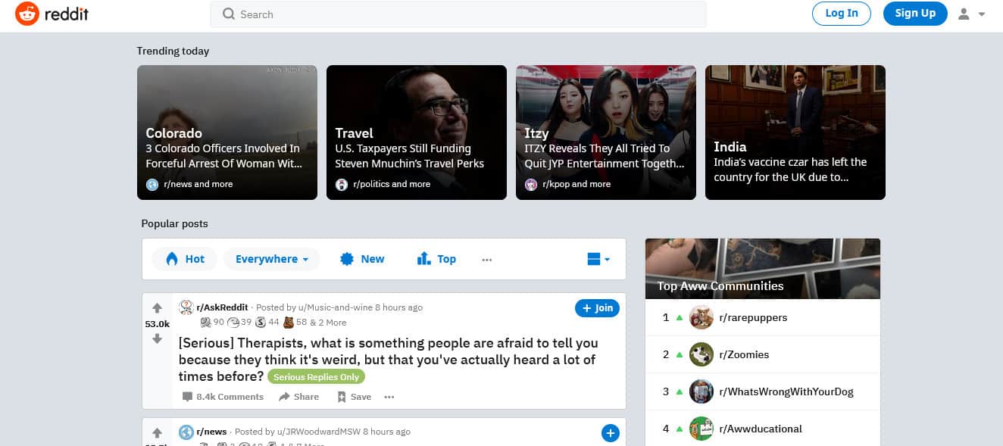This screenshot has height=446, width=1003.
Task: Click the bear award icon beside 58
Action: [289, 323]
